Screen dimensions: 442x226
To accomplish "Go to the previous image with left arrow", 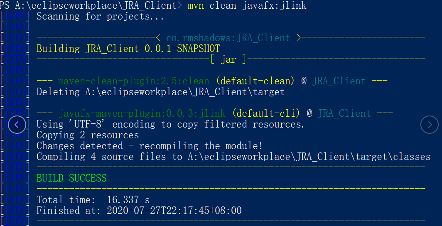I will (17, 125).
